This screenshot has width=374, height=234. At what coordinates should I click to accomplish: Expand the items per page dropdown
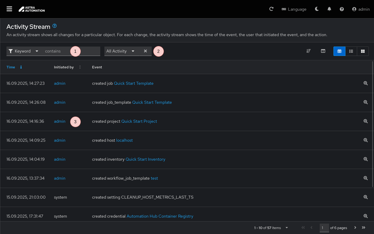[x=287, y=228]
